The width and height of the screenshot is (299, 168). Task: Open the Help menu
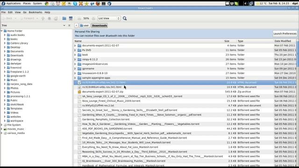pyautogui.click(x=47, y=12)
